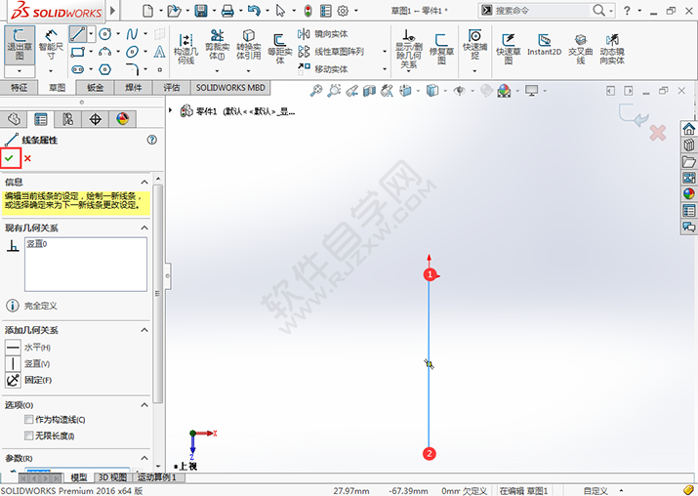Switch to the 评估 tab
This screenshot has width=698, height=496.
coord(172,88)
